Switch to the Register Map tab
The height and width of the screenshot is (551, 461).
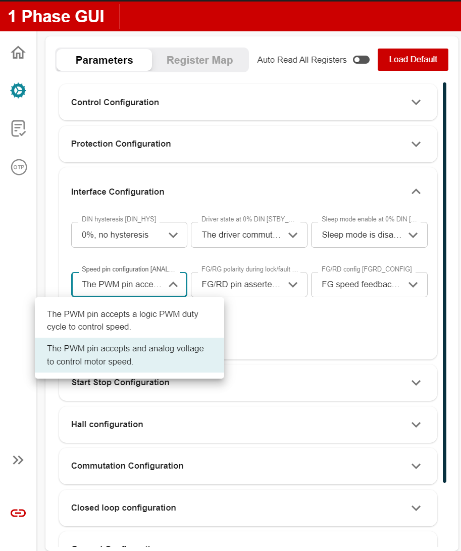199,60
